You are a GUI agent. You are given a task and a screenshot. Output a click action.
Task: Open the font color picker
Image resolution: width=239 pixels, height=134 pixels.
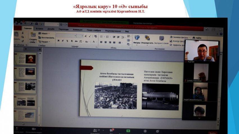point(94,42)
